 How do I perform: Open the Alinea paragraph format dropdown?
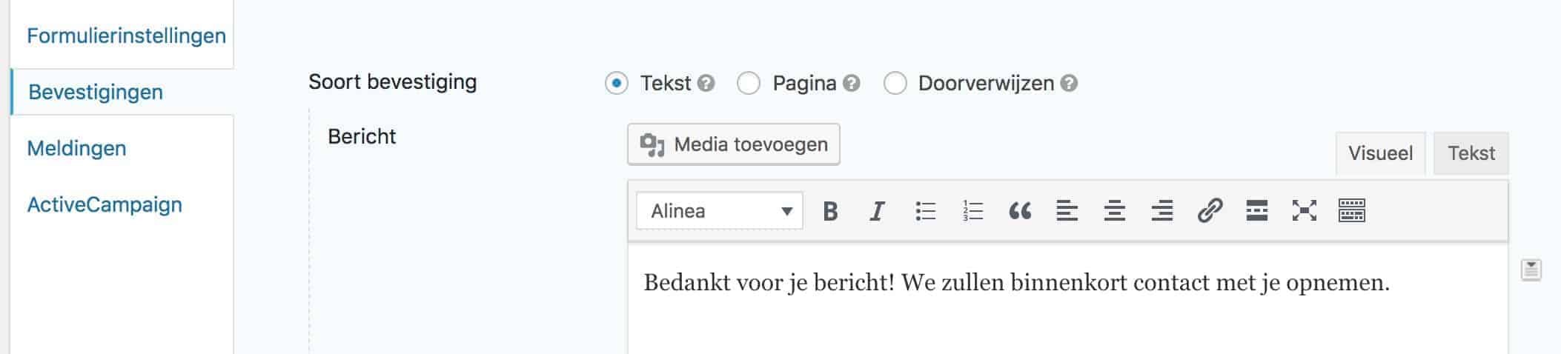[x=720, y=211]
